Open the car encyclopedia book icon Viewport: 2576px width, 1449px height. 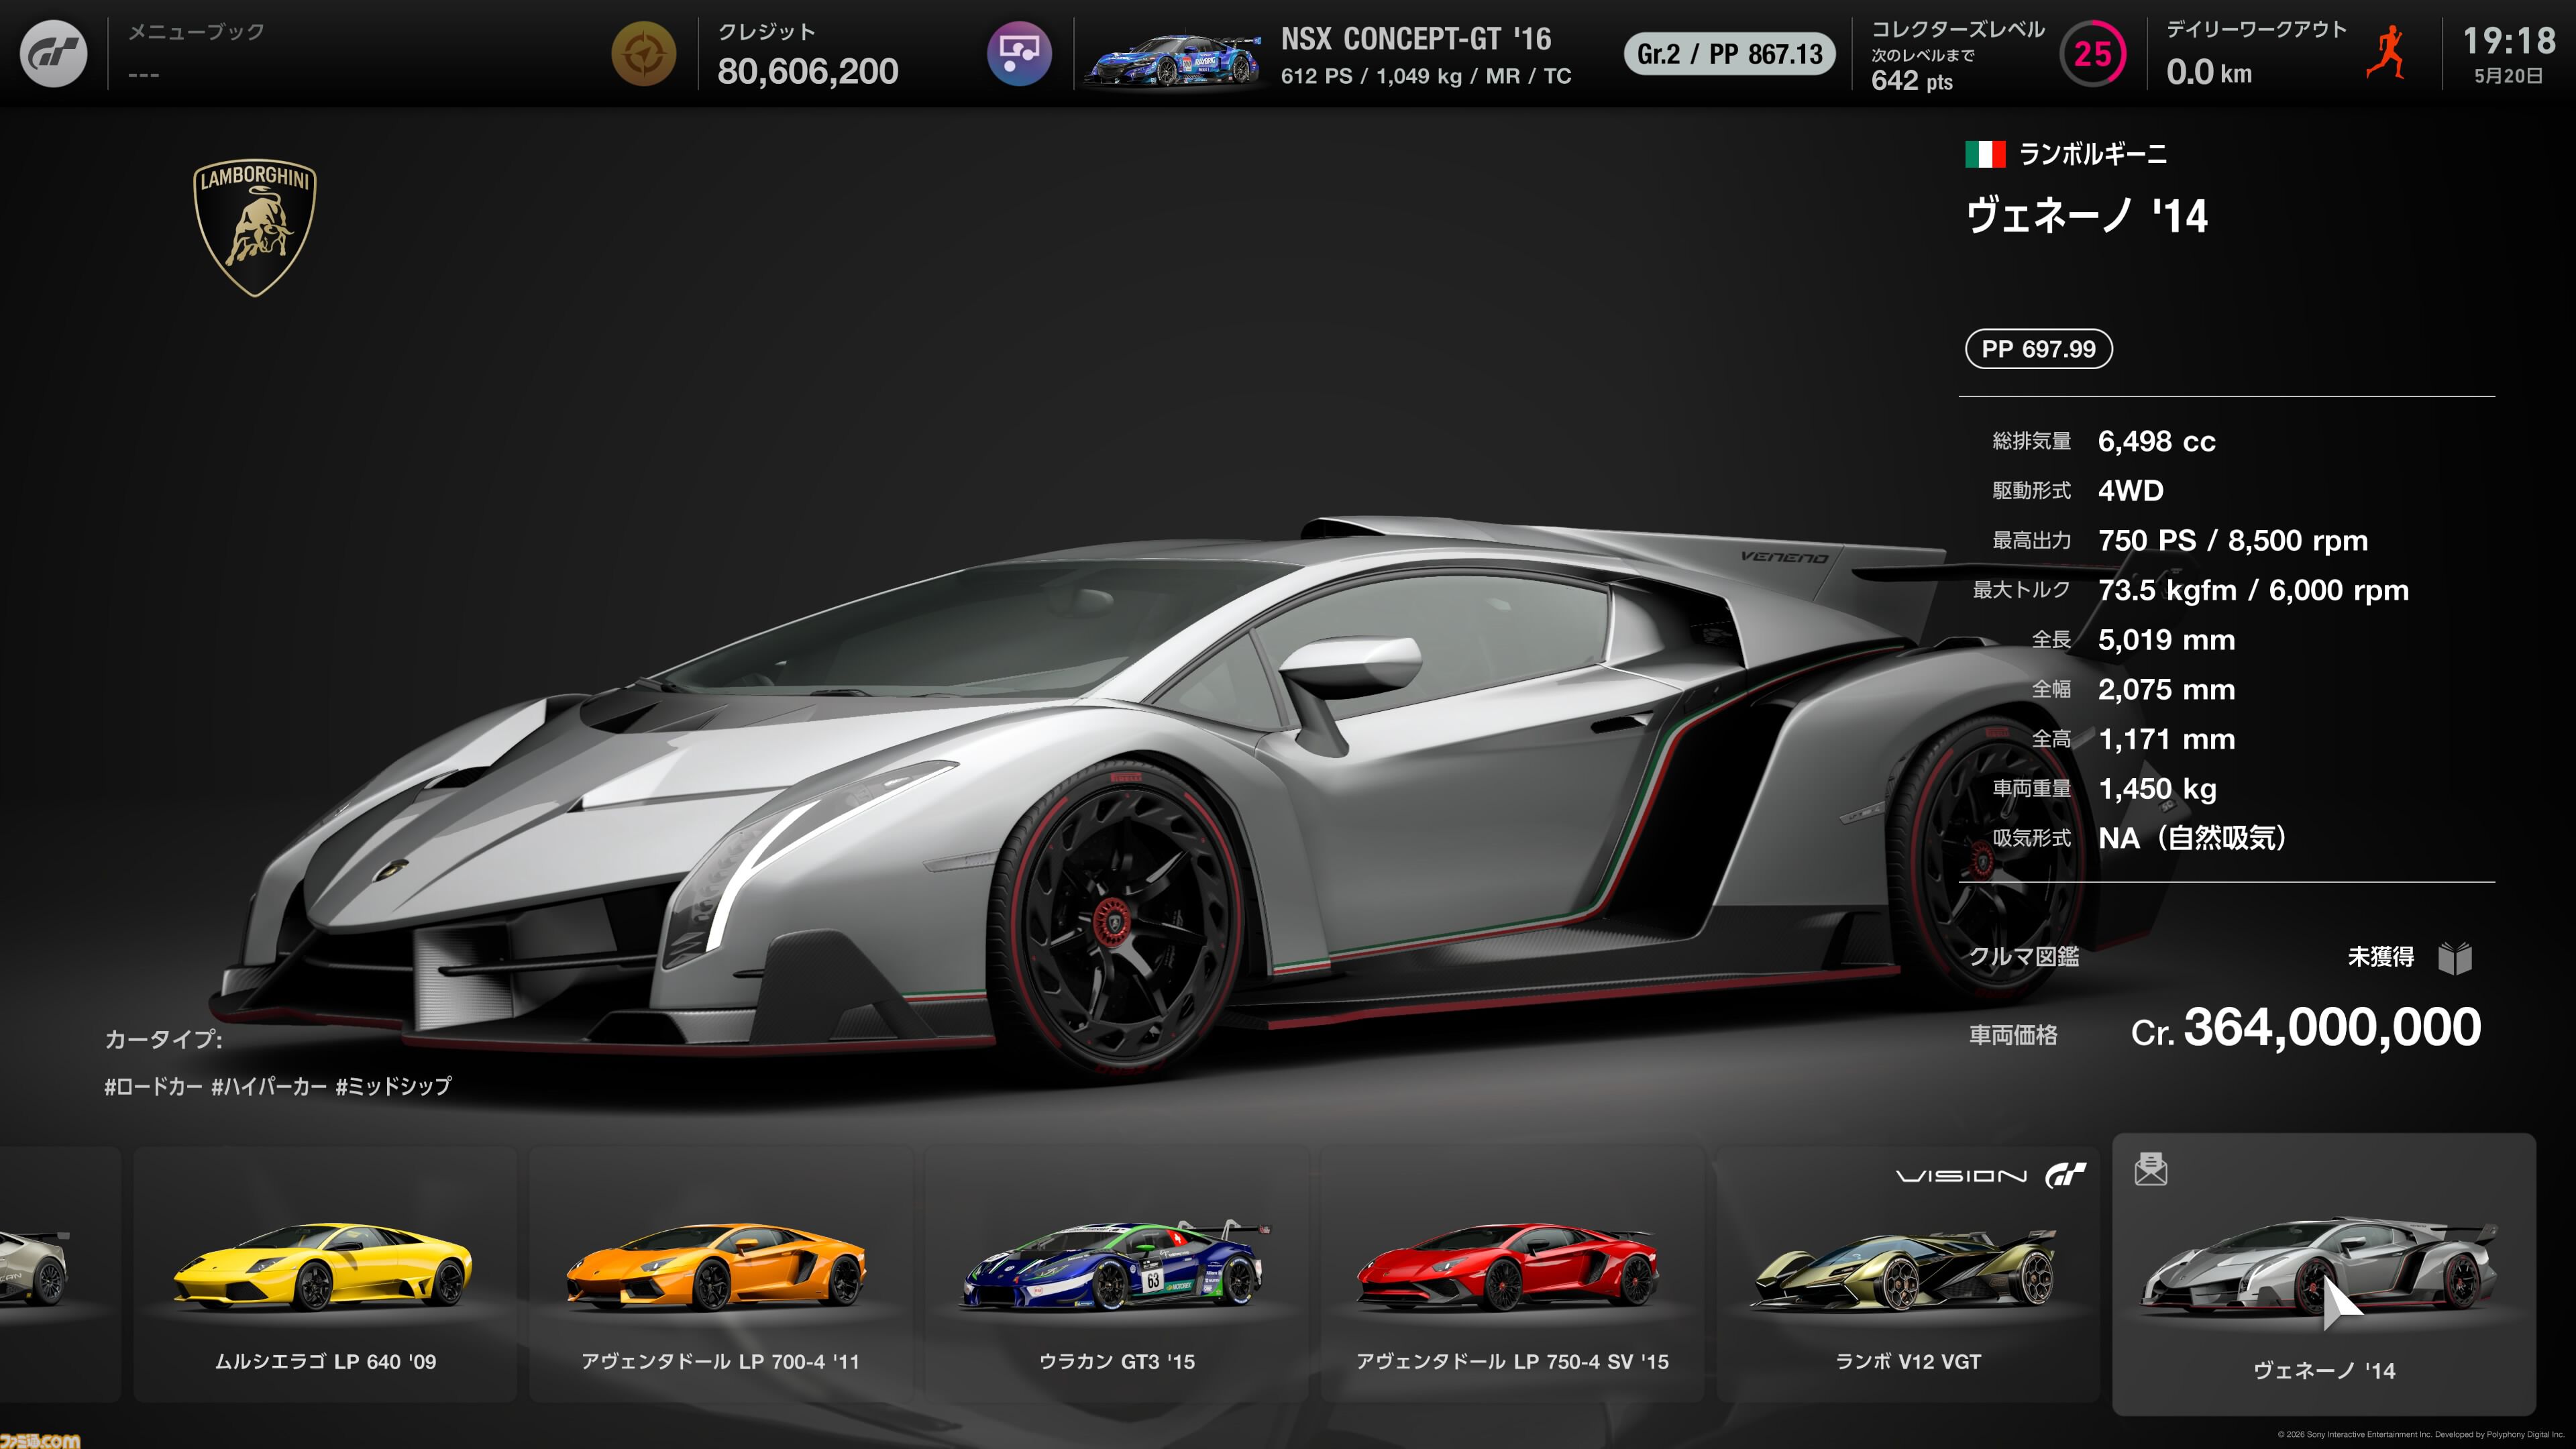[x=2455, y=958]
